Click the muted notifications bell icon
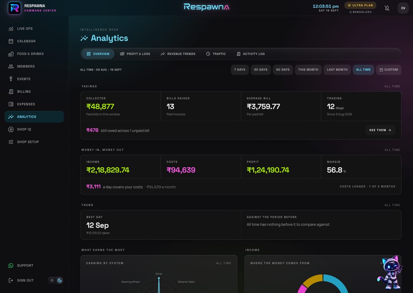The image size is (413, 293). 387,8
